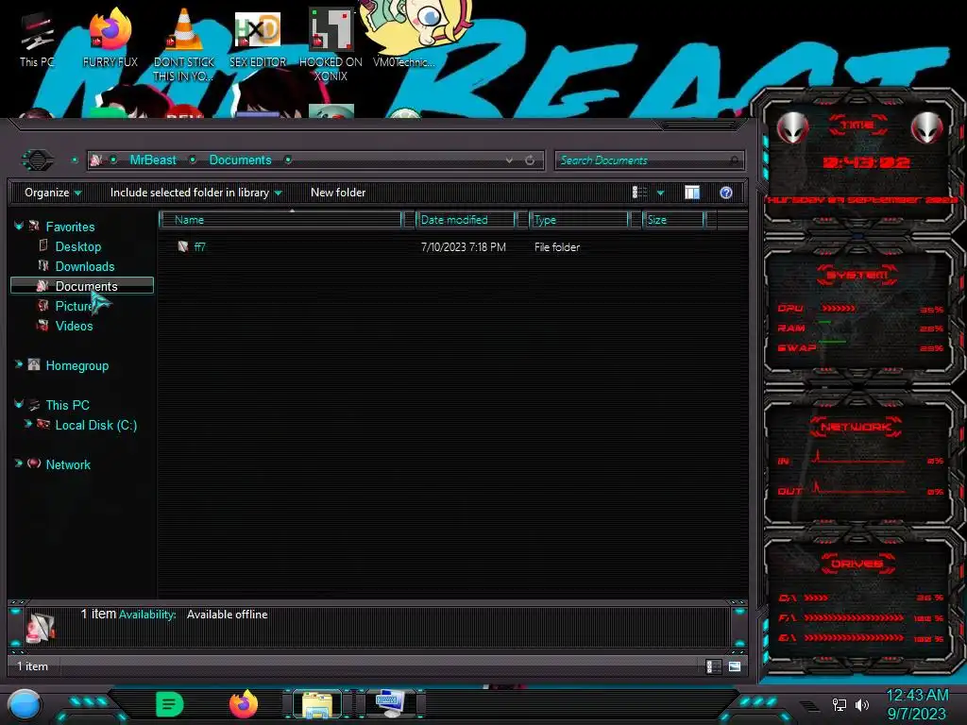The width and height of the screenshot is (967, 725).
Task: Click the right alien head on Time widget
Action: pyautogui.click(x=927, y=128)
